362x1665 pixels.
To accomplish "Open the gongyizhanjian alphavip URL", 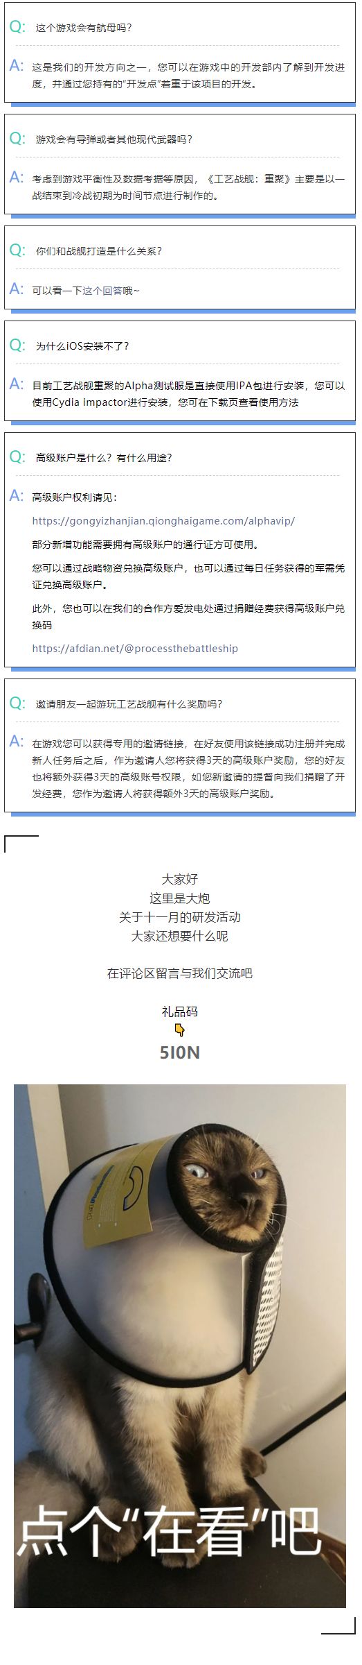I will tap(163, 521).
